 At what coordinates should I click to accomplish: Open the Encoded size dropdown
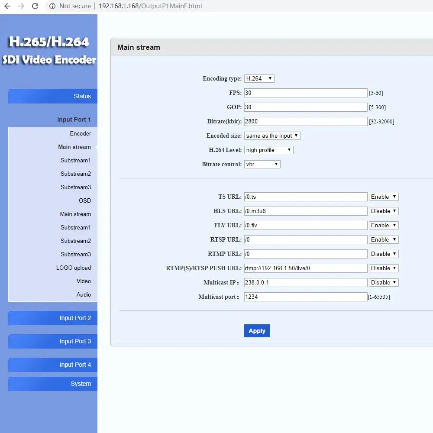tap(272, 136)
